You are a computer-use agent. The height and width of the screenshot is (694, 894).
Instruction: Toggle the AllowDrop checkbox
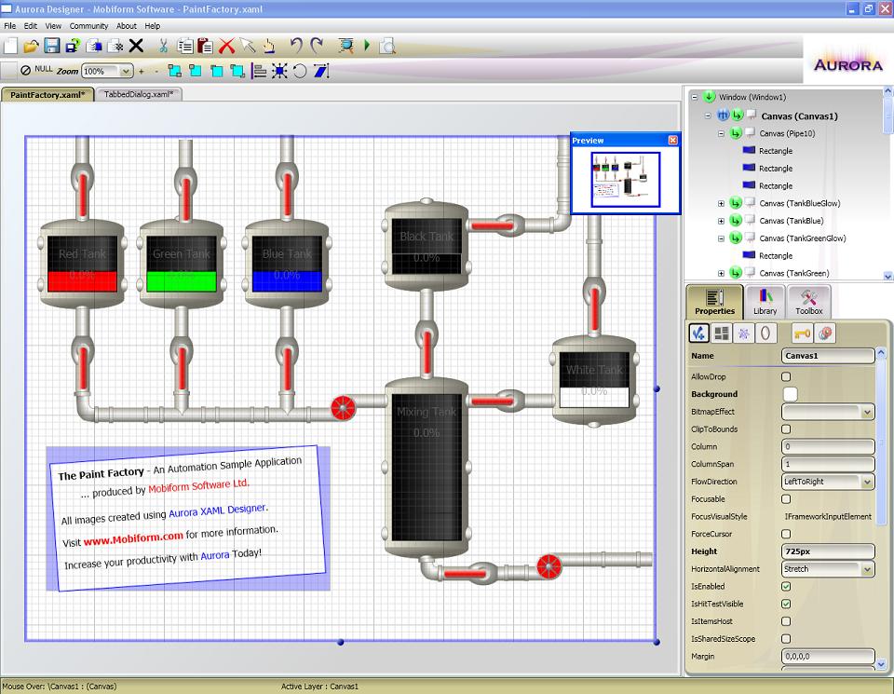pos(786,376)
